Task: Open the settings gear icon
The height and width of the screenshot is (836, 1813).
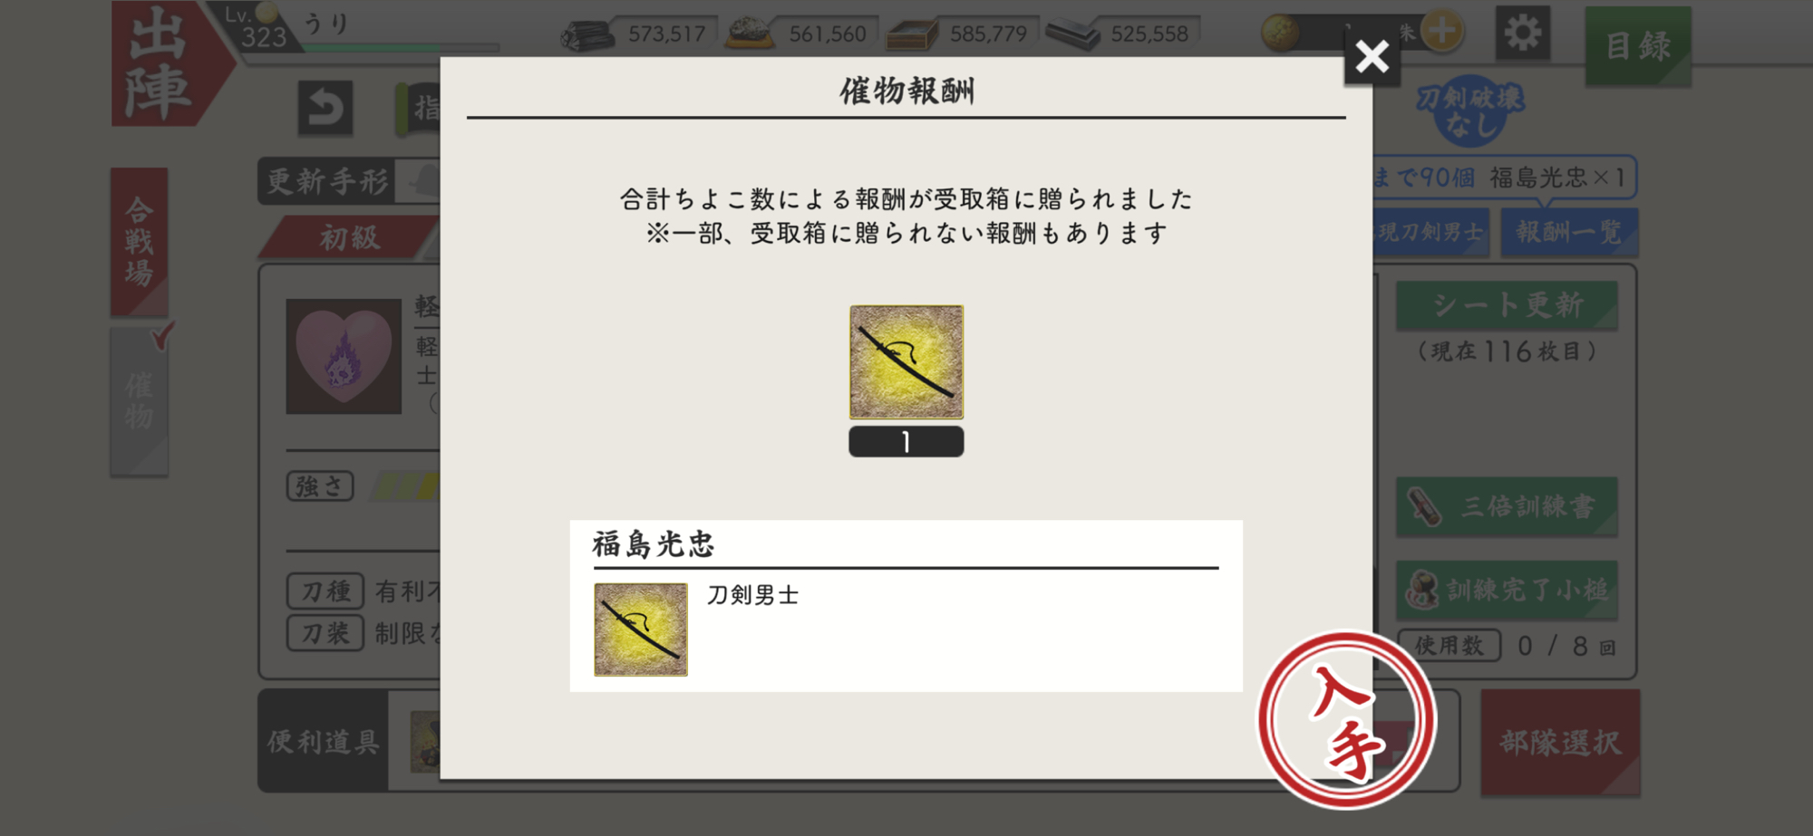Action: pos(1522,34)
